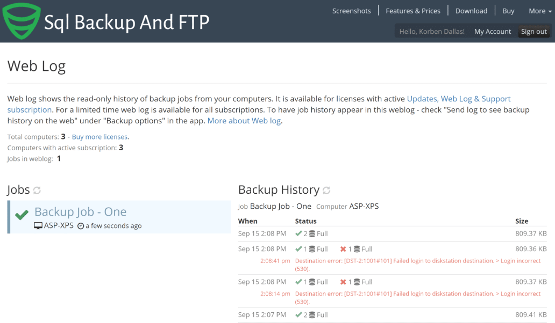Click the More about Web log link

pyautogui.click(x=244, y=120)
